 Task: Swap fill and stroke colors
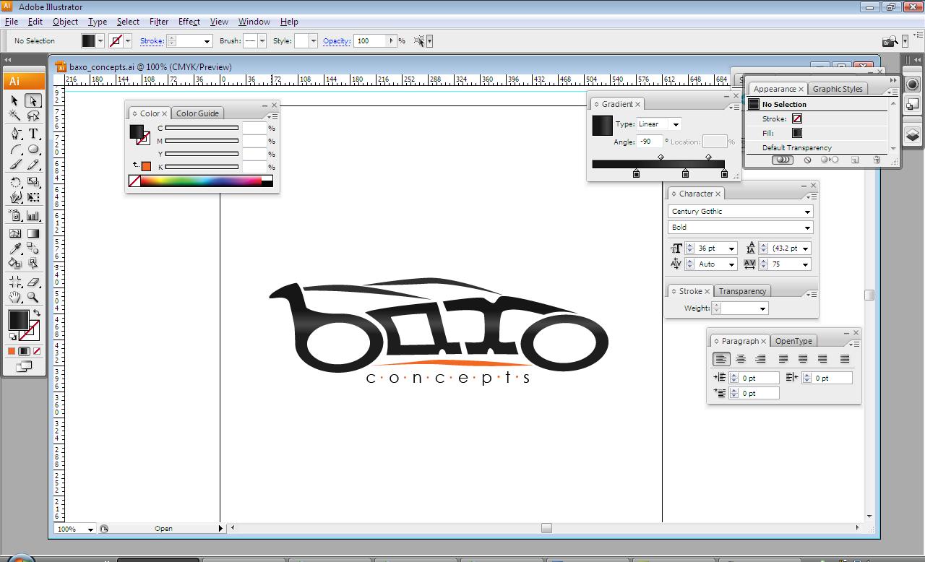[x=37, y=314]
